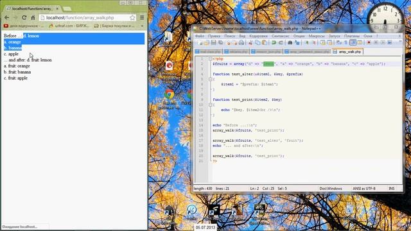This screenshot has height=231, width=411.
Task: Expand the bookmarks bar overflow arrow
Action: 142,26
